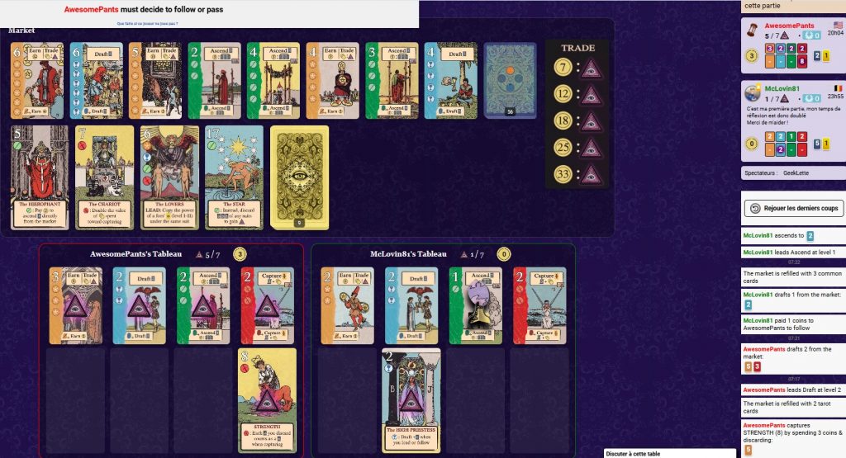Click the replay arrow icon

(755, 208)
